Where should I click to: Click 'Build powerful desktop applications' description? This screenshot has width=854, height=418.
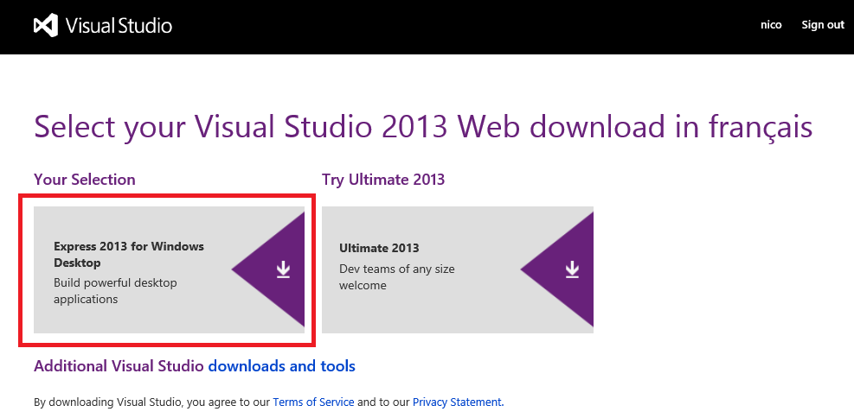pos(115,291)
